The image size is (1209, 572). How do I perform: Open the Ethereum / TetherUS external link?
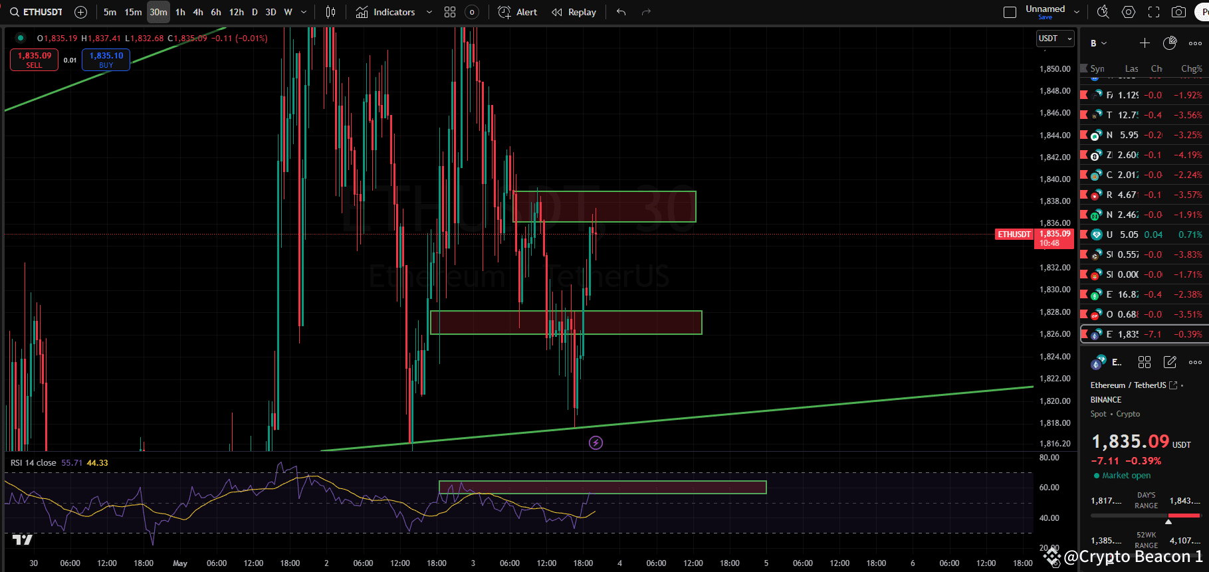click(x=1173, y=385)
